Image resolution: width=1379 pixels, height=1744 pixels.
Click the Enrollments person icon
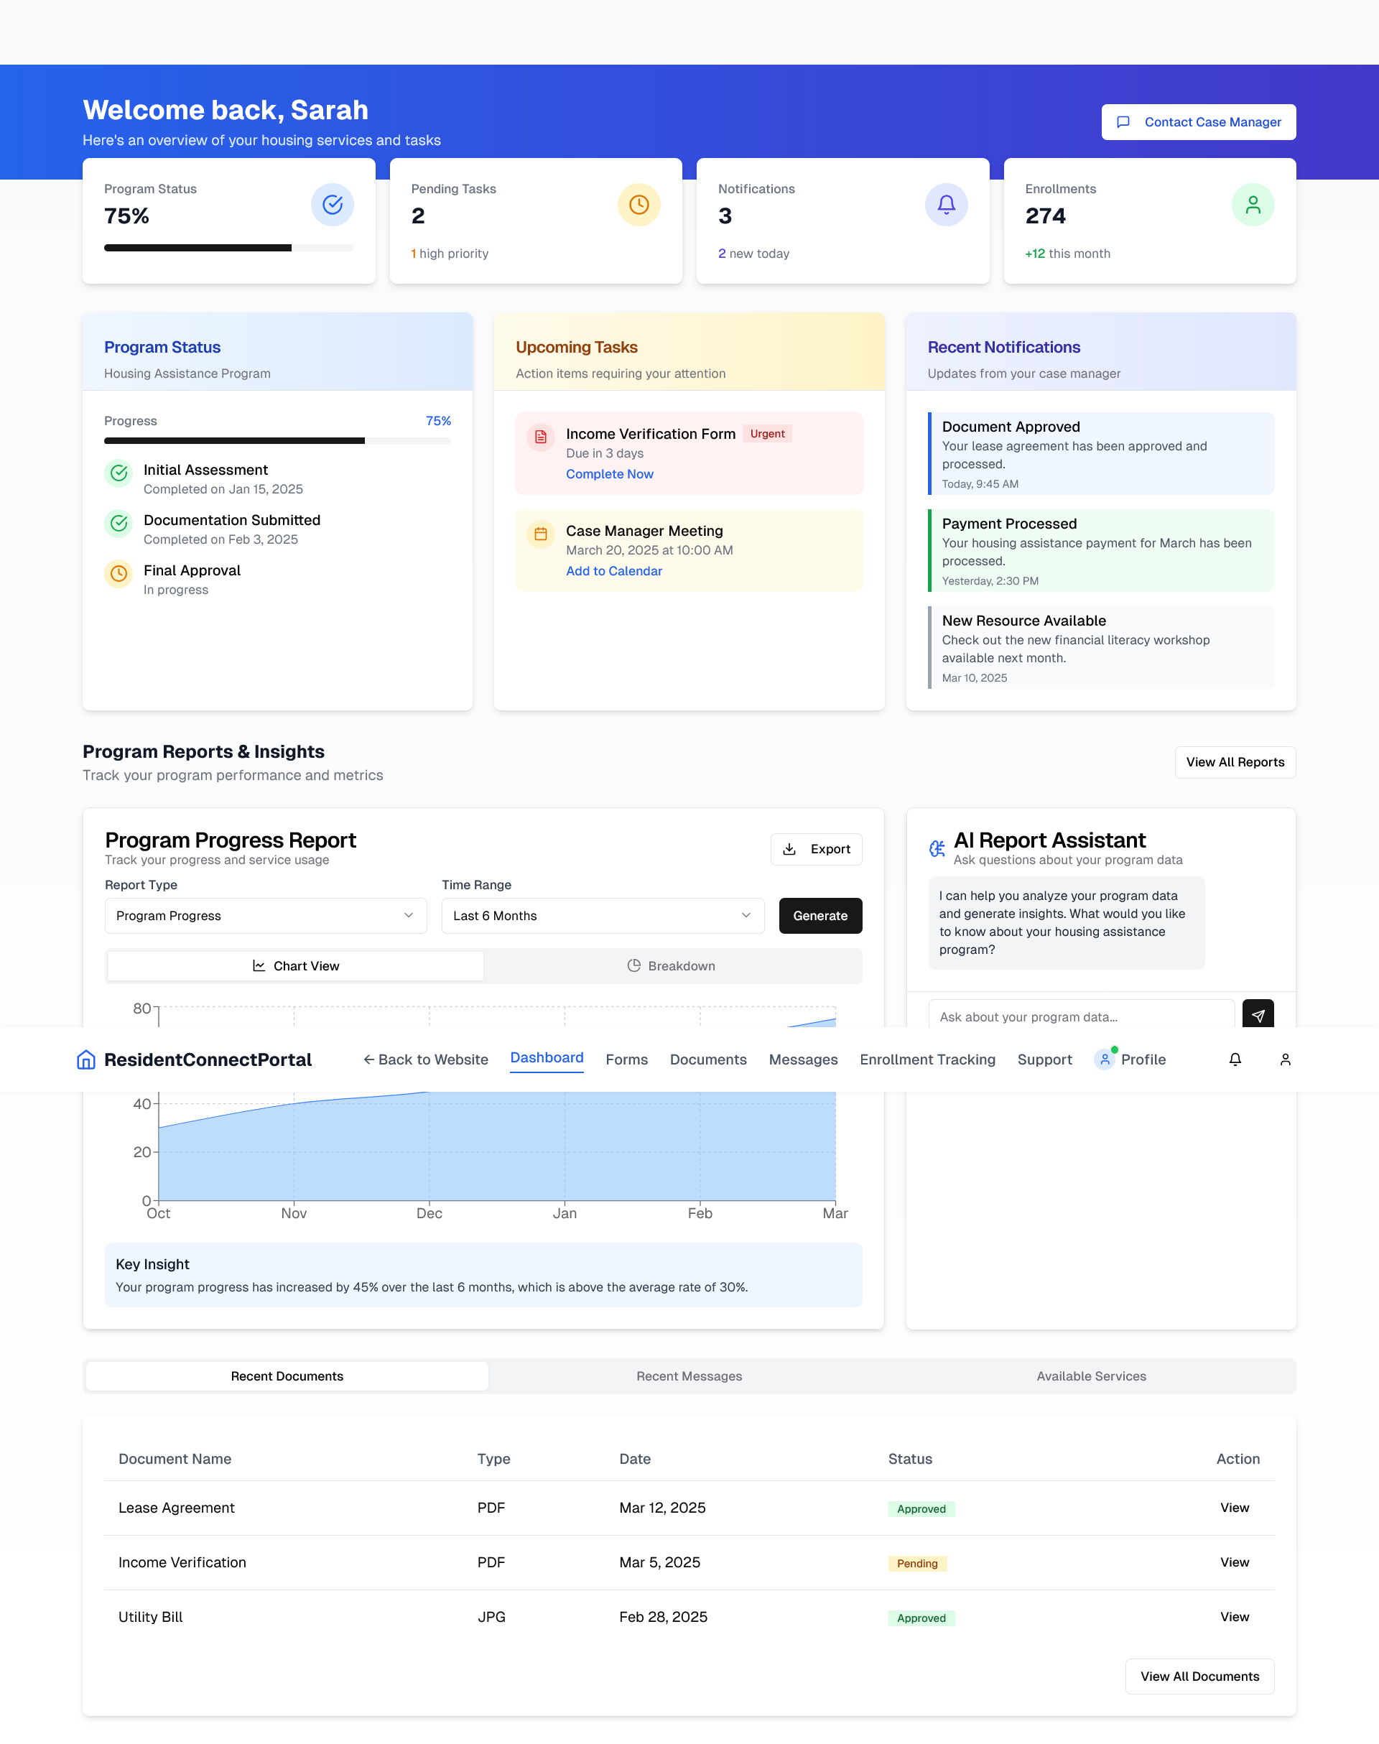(x=1253, y=204)
